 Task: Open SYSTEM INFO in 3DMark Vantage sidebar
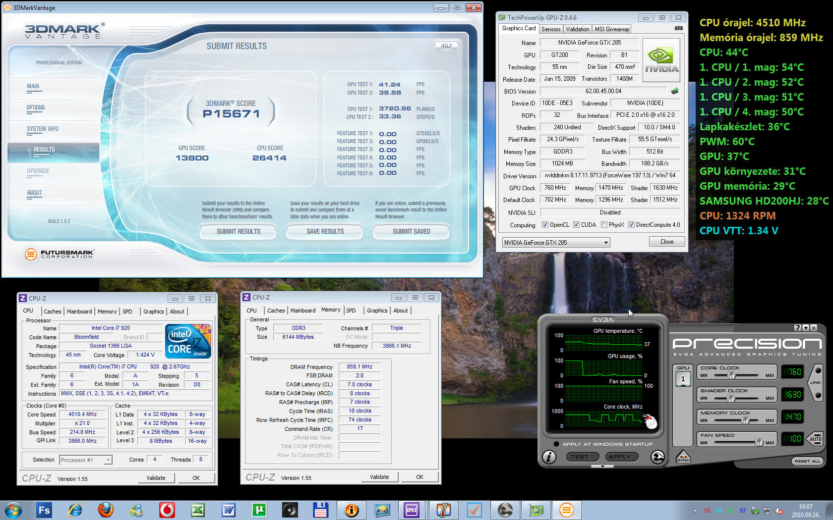click(43, 129)
